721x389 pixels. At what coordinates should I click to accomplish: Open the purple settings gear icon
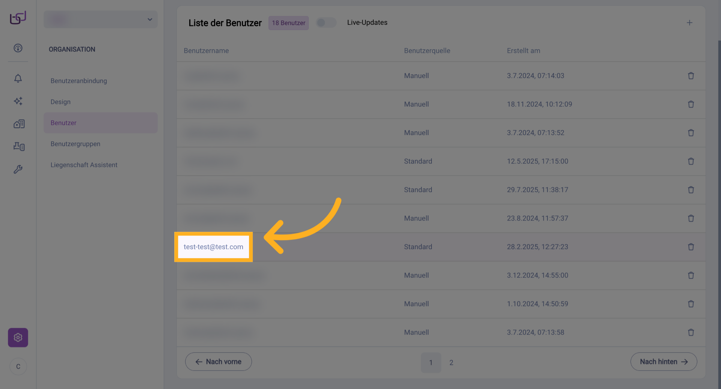pyautogui.click(x=18, y=338)
